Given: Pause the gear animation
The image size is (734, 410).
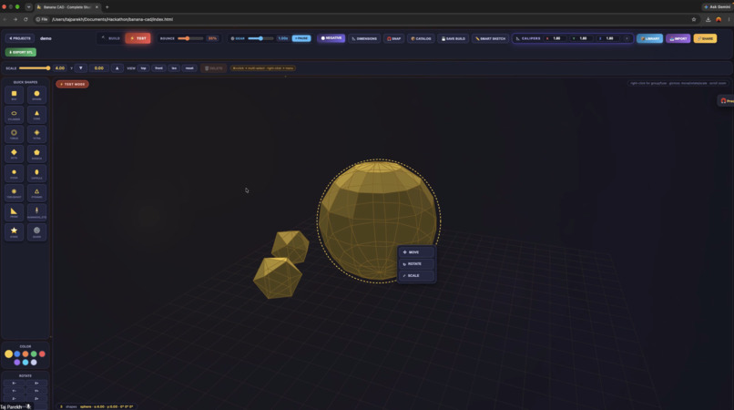Looking at the screenshot, I should pos(301,38).
